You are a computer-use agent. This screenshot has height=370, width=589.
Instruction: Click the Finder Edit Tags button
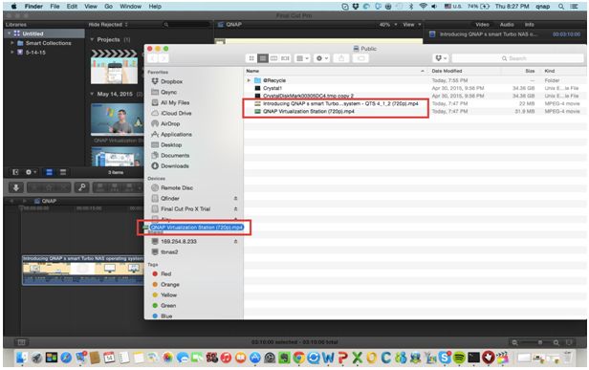click(360, 58)
